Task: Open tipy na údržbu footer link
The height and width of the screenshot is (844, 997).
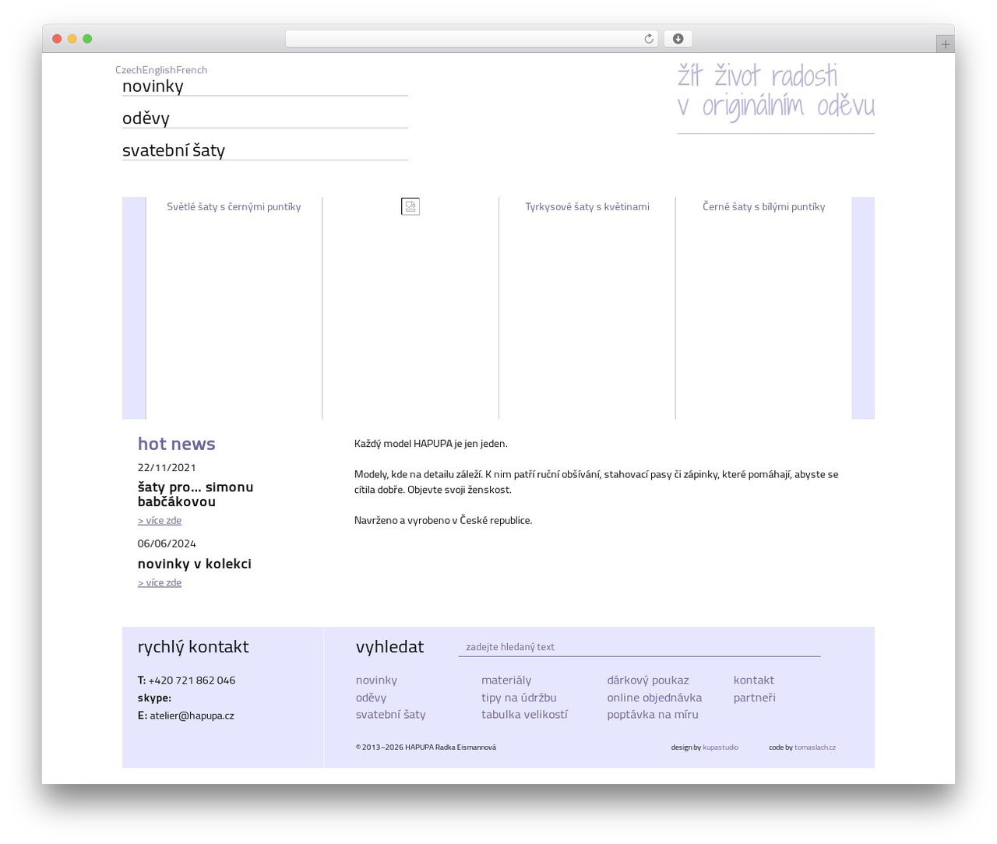Action: (519, 697)
